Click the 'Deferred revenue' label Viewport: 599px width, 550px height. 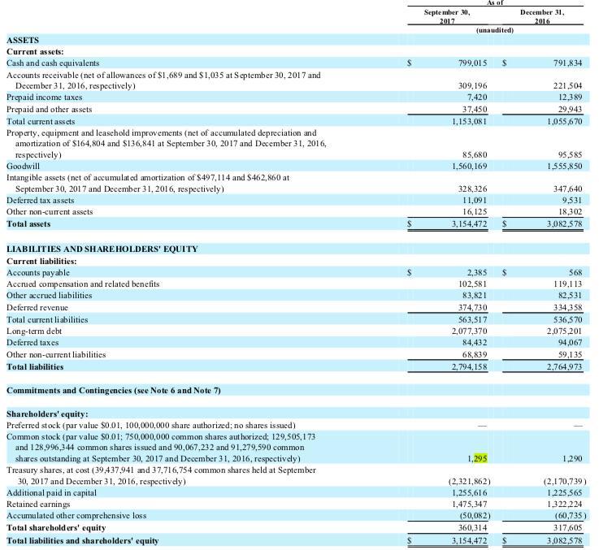(37, 307)
